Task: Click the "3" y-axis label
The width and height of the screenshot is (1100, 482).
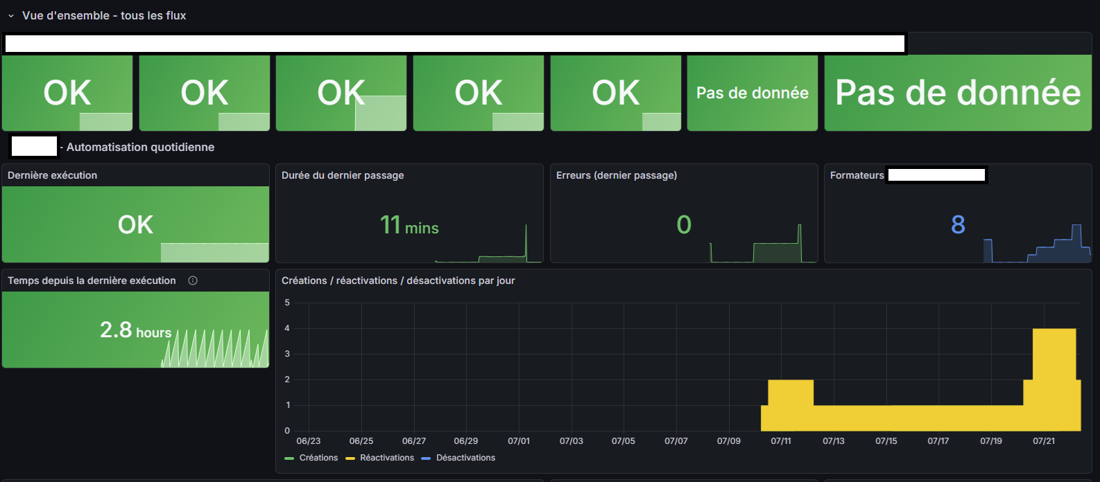Action: [x=287, y=354]
